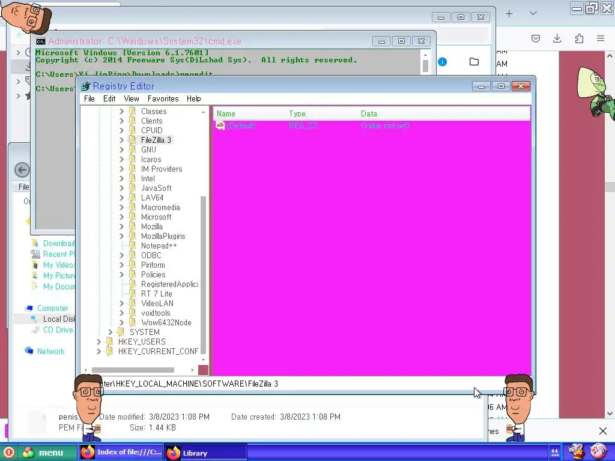Viewport: 615px width, 461px height.
Task: Dismiss the Firefox notification bar with X
Action: [x=603, y=431]
